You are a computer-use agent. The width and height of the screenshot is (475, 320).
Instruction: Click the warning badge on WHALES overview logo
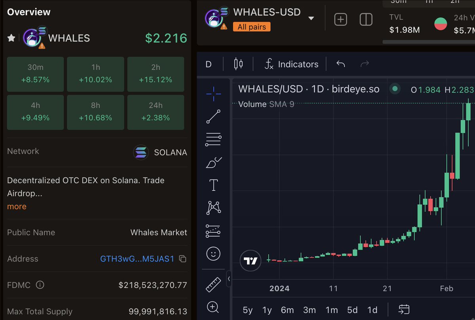point(42,46)
